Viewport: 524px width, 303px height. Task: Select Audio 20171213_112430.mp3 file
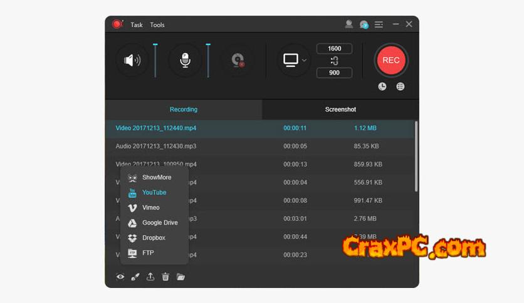(x=155, y=146)
